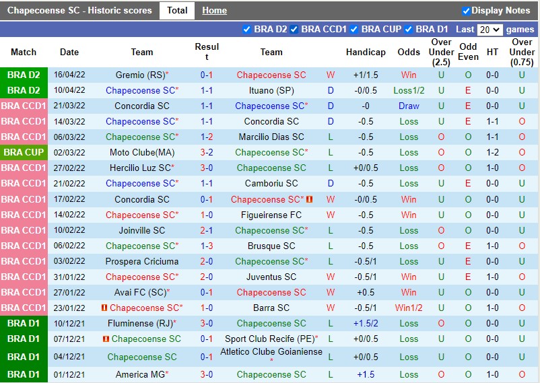Click Concordia SC in the 14/03/22 row
Viewport: 540px width, 383px height.
(271, 122)
